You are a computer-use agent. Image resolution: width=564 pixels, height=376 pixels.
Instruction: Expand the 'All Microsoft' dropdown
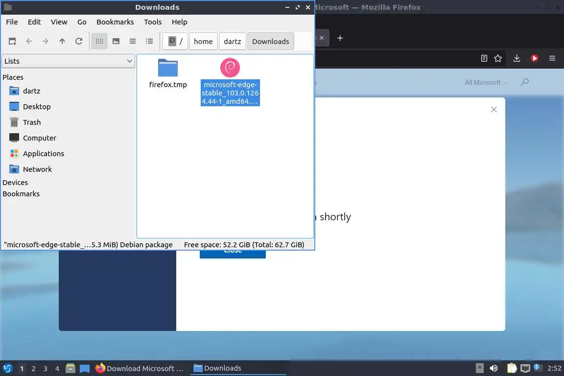(x=486, y=83)
